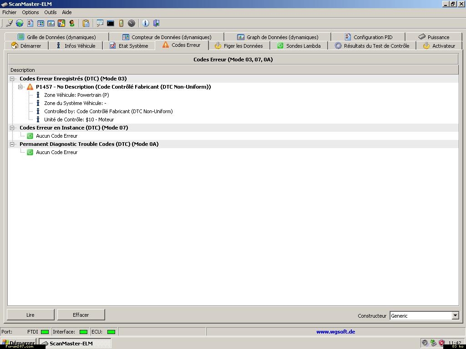Collapse the P1457 error code node
The width and height of the screenshot is (466, 349).
20,87
